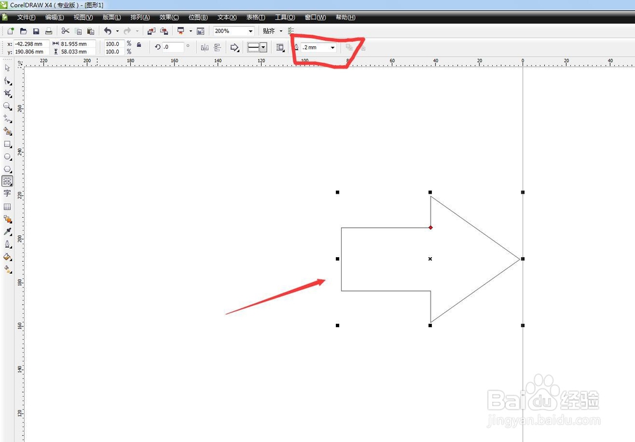Image resolution: width=635 pixels, height=442 pixels.
Task: Cut the selected object
Action: [65, 31]
